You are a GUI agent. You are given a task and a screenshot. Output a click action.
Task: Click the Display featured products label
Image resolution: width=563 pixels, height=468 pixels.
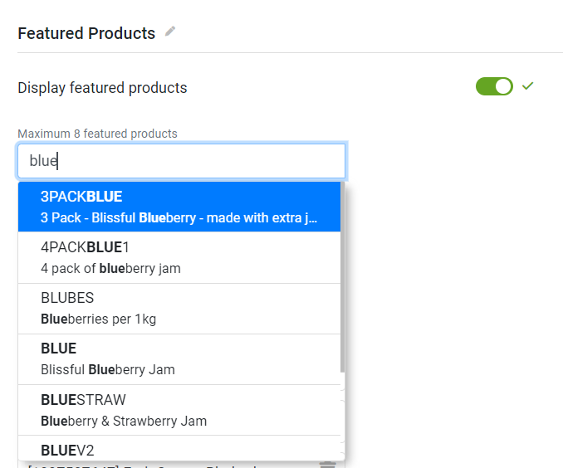point(102,88)
